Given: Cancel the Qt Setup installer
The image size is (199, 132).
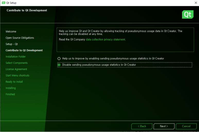Looking at the screenshot, I should point(186,126).
